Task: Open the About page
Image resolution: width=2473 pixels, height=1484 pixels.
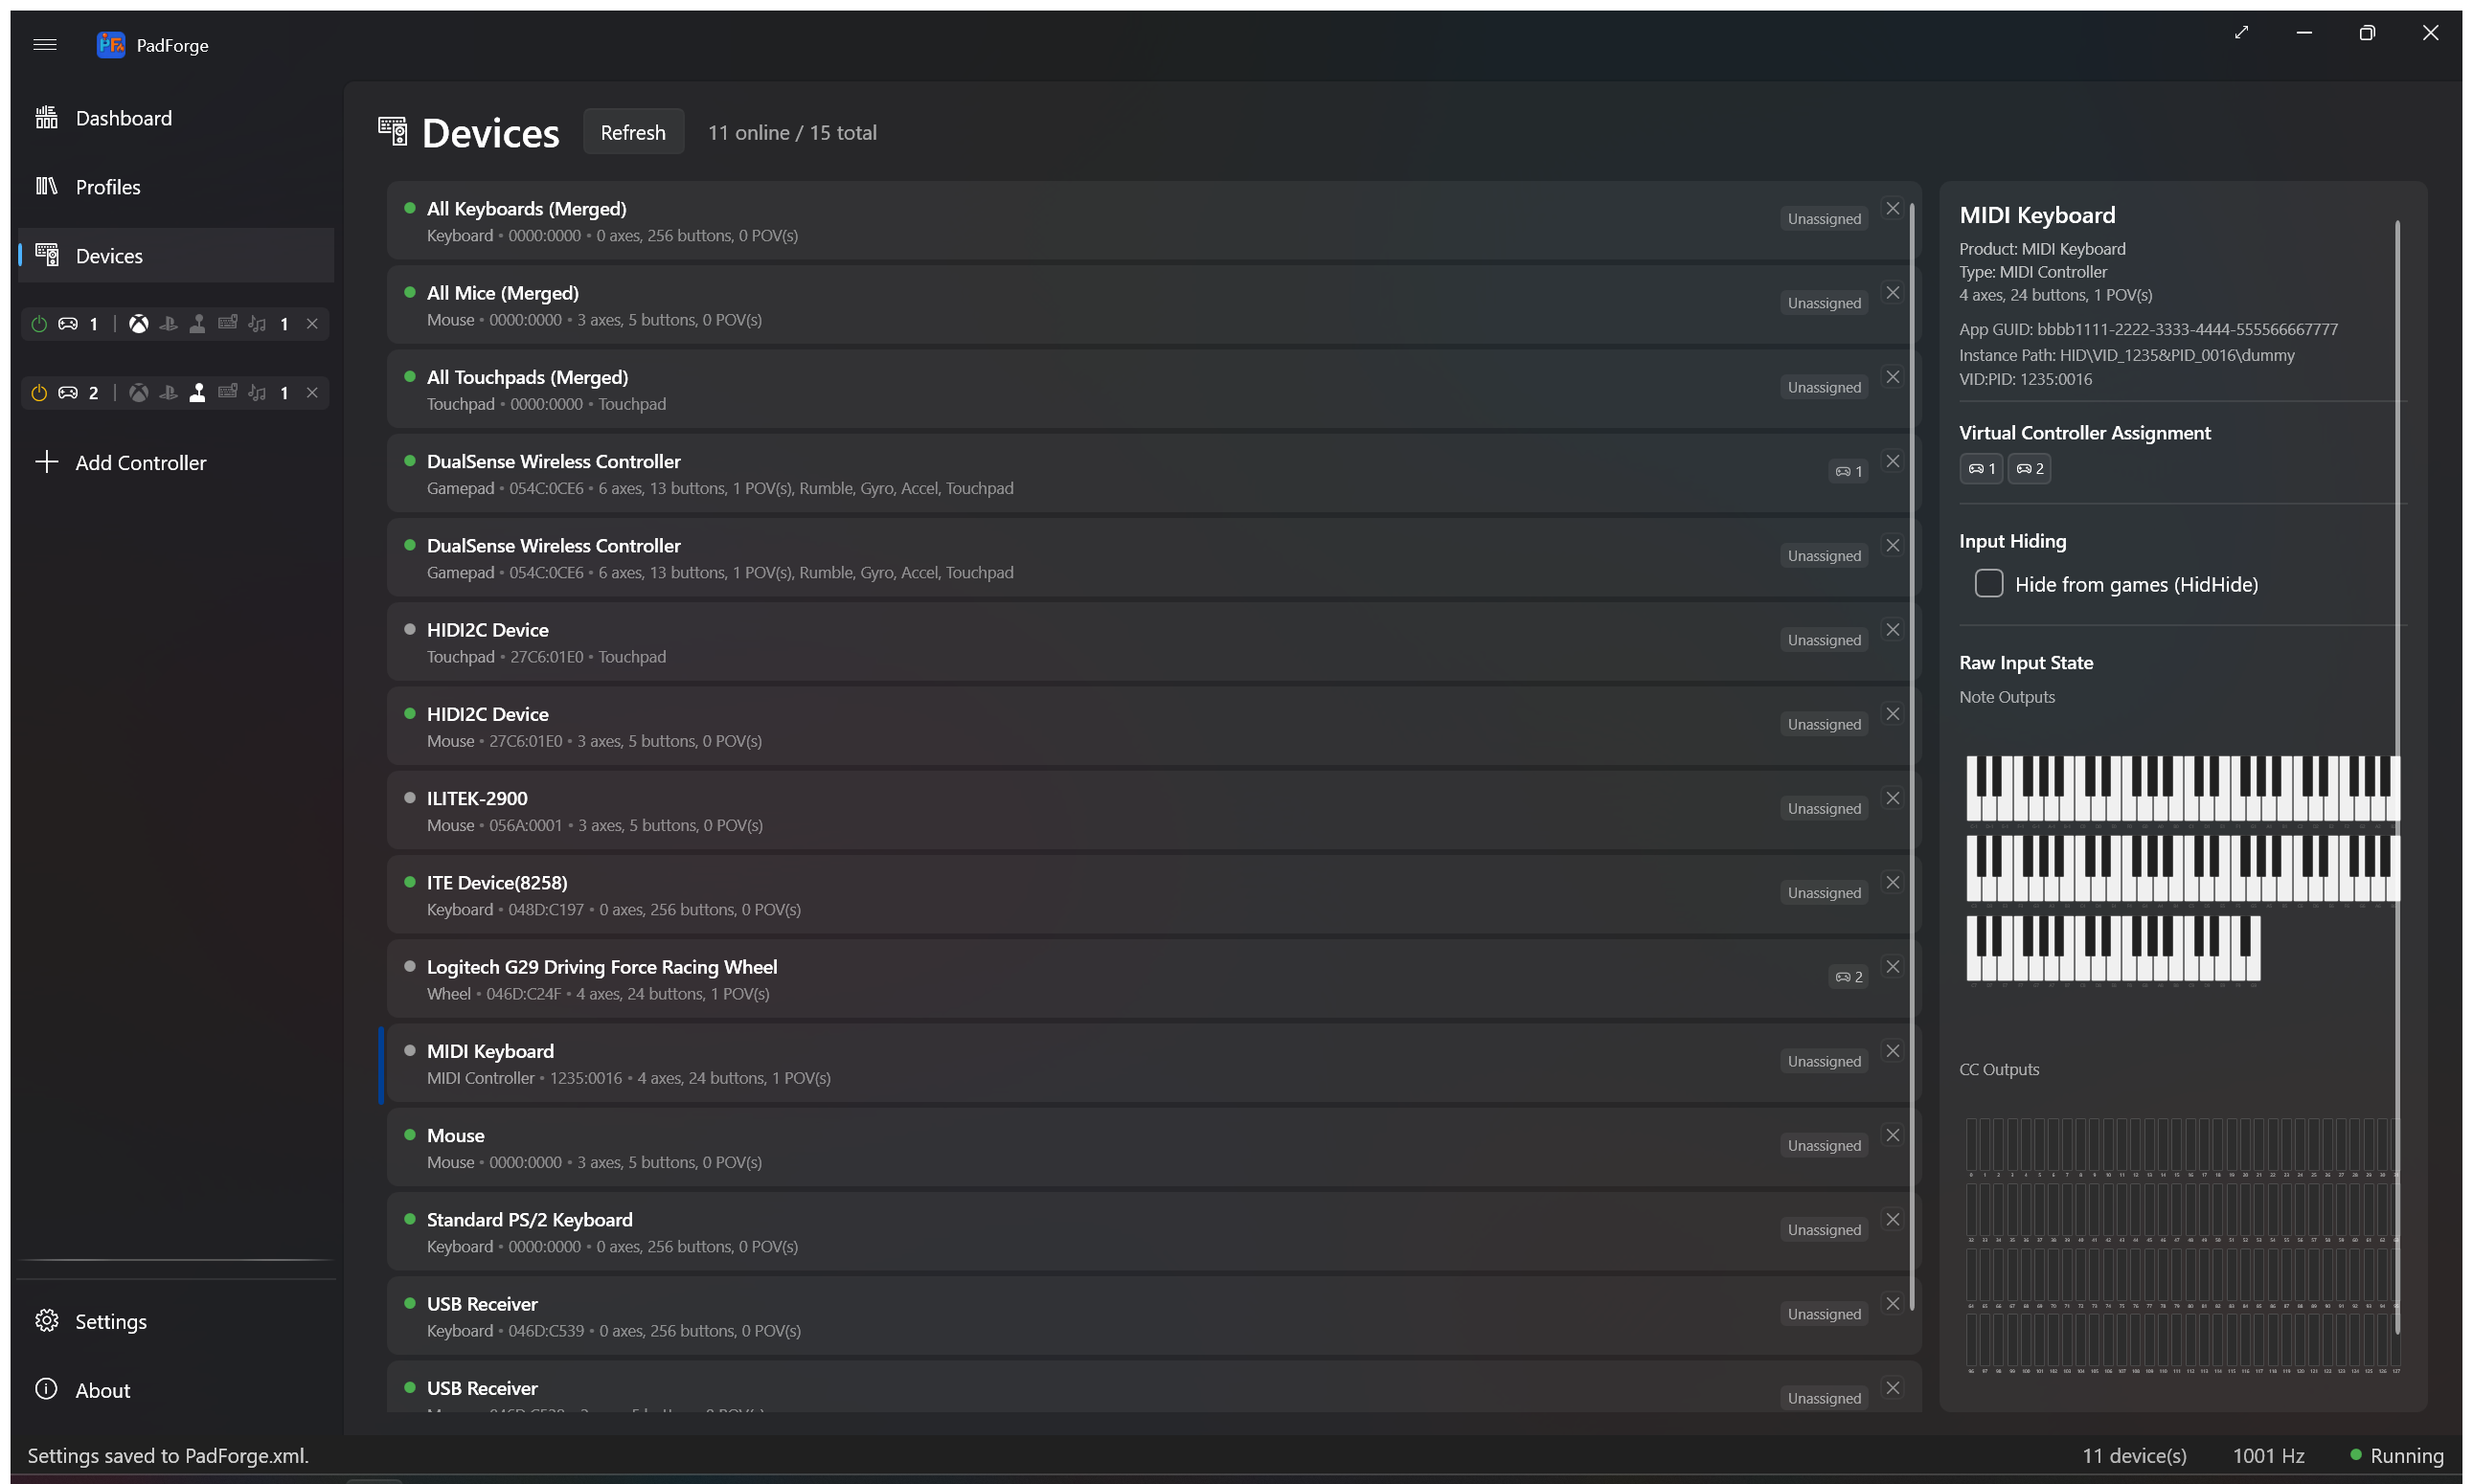Action: tap(176, 1391)
